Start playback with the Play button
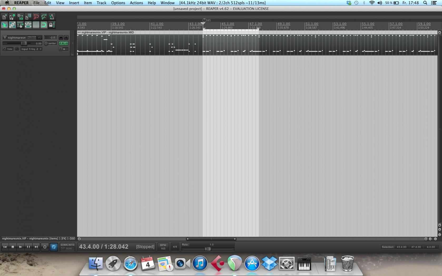Image resolution: width=442 pixels, height=276 pixels. tap(21, 247)
